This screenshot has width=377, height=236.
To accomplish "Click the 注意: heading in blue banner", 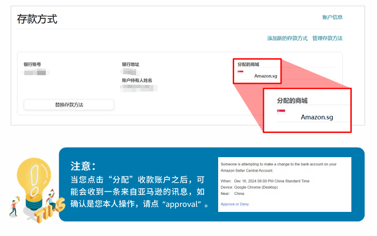I will (x=83, y=166).
